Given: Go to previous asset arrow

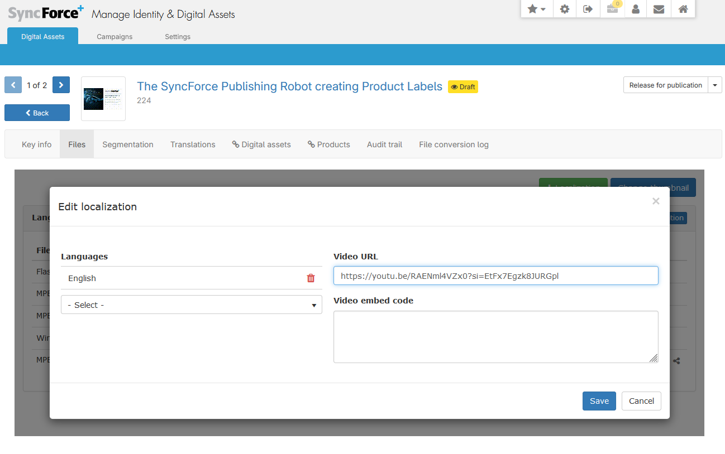Looking at the screenshot, I should pos(13,85).
